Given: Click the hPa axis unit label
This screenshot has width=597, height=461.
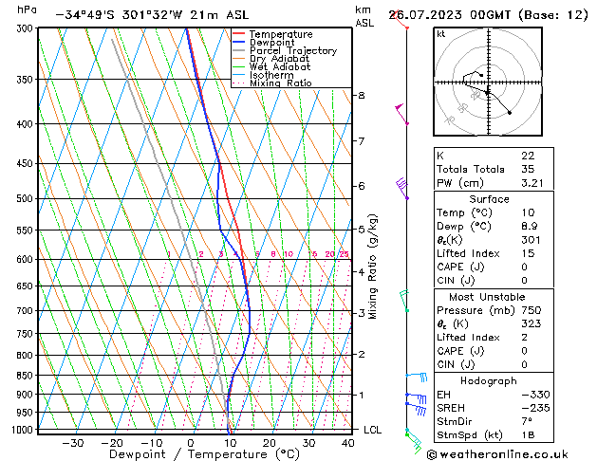Looking at the screenshot, I should pyautogui.click(x=27, y=9).
